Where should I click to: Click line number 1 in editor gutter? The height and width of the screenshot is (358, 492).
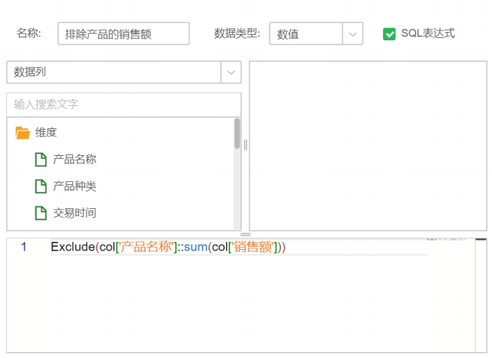point(24,247)
